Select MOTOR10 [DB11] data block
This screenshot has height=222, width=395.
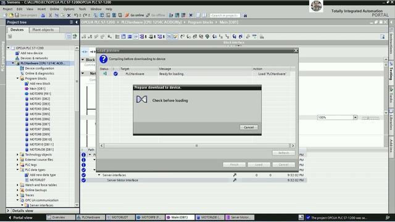click(x=41, y=144)
